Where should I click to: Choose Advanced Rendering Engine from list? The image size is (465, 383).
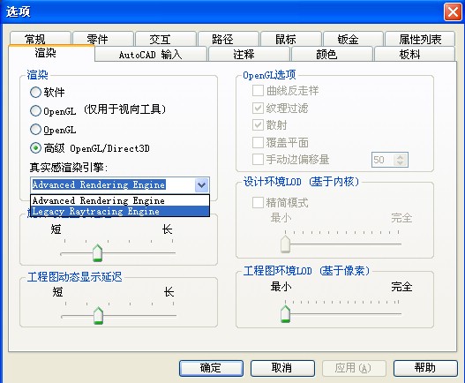120,200
